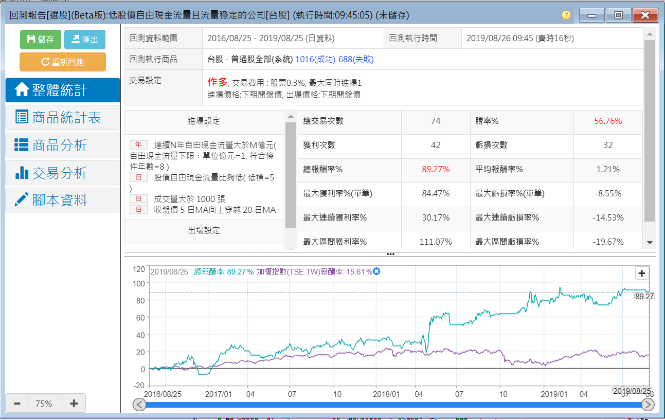Go to 交易分析 chart section

point(63,173)
